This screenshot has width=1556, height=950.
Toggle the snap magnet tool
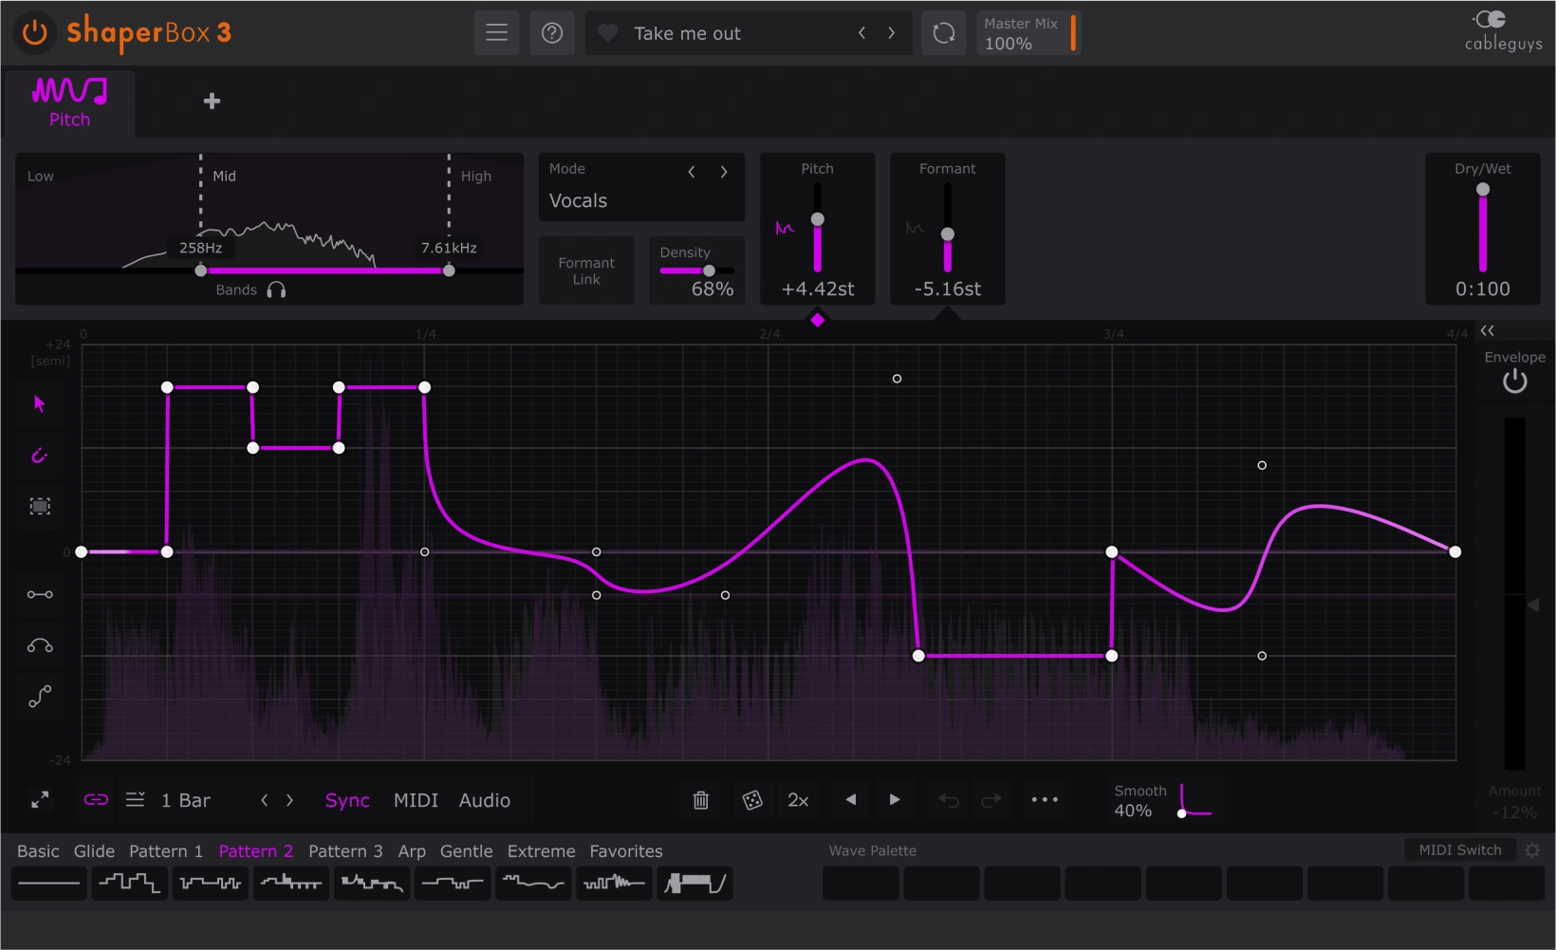tap(39, 456)
